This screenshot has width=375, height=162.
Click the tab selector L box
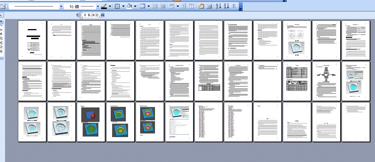coord(2,15)
